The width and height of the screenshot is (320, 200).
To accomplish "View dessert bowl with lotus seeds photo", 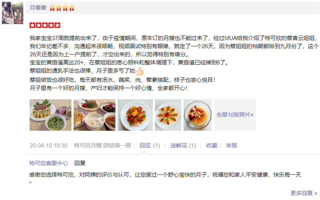I will pyautogui.click(x=198, y=115).
